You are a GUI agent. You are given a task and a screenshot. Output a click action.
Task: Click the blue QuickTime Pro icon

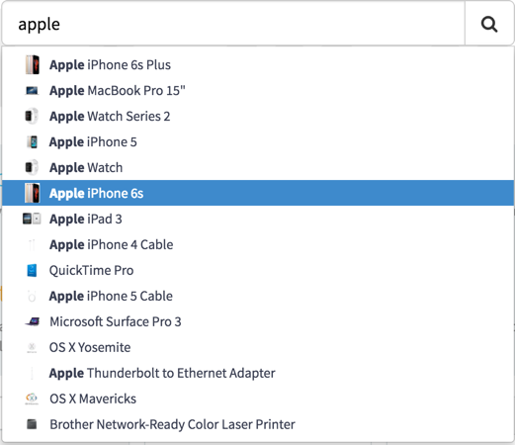point(32,270)
